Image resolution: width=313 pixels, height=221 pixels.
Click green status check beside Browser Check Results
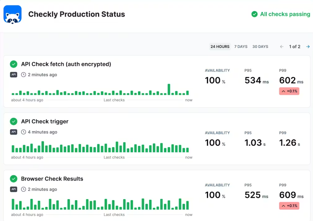pyautogui.click(x=14, y=179)
